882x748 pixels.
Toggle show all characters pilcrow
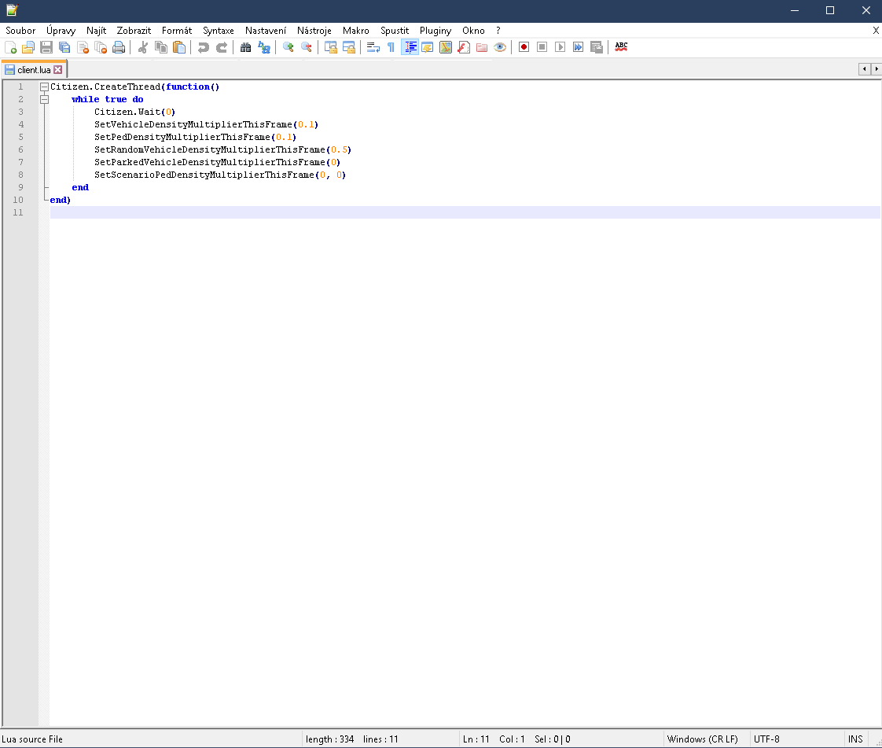click(x=391, y=47)
